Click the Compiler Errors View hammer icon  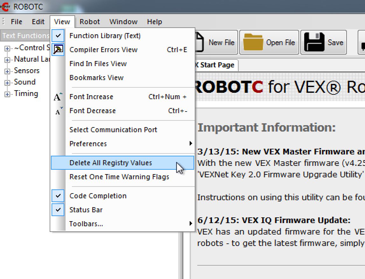[x=58, y=50]
